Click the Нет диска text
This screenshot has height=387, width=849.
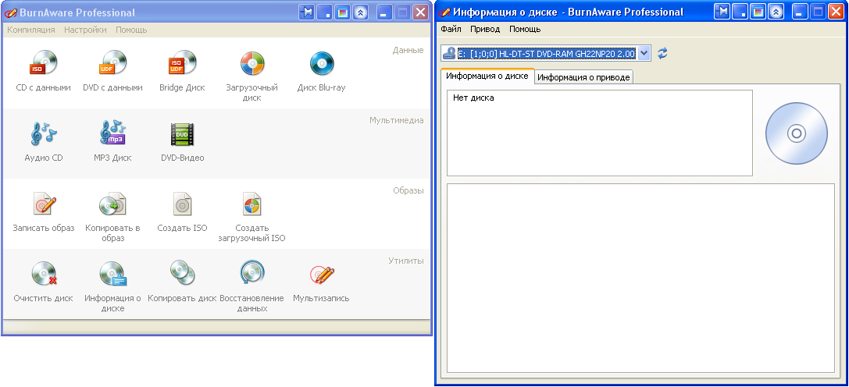473,98
